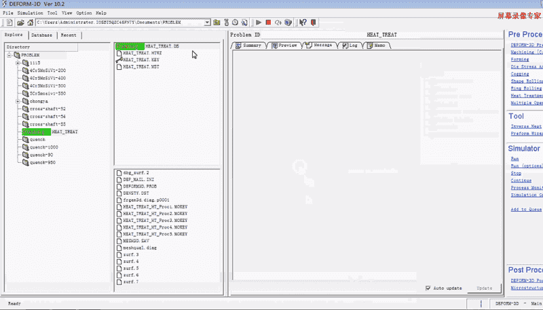
Task: Open the Log tab
Action: coord(350,45)
